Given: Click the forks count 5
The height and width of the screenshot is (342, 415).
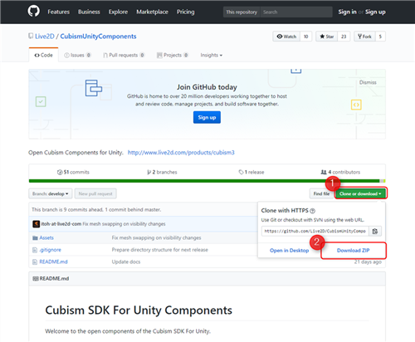Looking at the screenshot, I should [380, 37].
